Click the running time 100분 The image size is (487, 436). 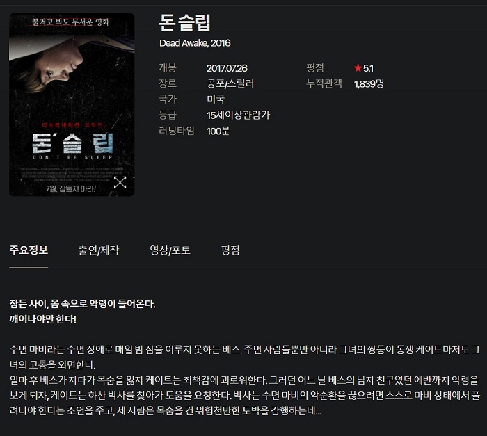pyautogui.click(x=218, y=131)
